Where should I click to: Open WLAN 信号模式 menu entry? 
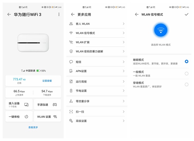[97, 33]
